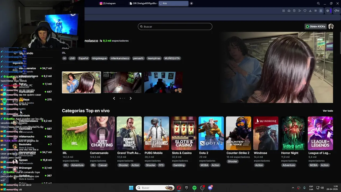Viewport: 341px width, 192px height.
Task: Open the volume speaker tray icon
Action: pos(322,188)
